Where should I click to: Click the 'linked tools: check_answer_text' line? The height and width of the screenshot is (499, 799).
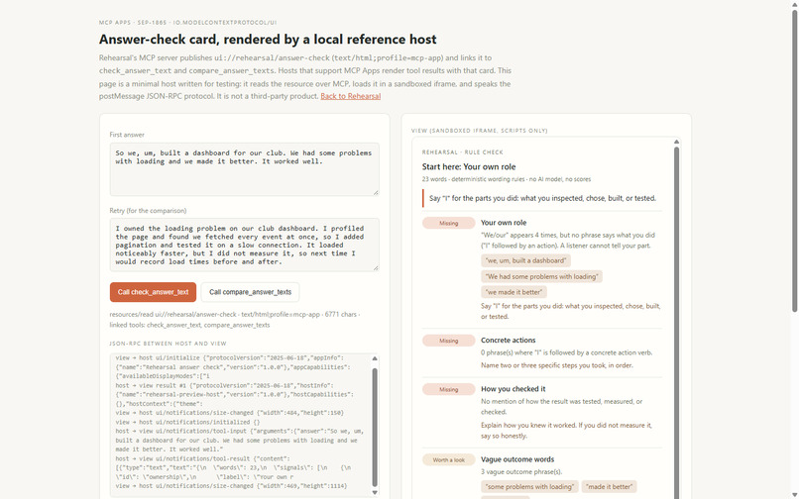[189, 325]
